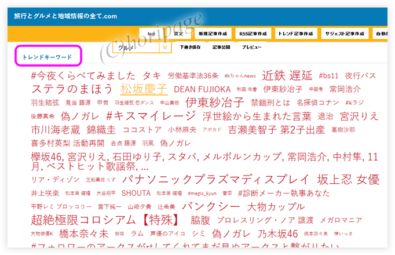Click the 中山美穂 keyword
The width and height of the screenshot is (395, 255).
click(x=170, y=103)
